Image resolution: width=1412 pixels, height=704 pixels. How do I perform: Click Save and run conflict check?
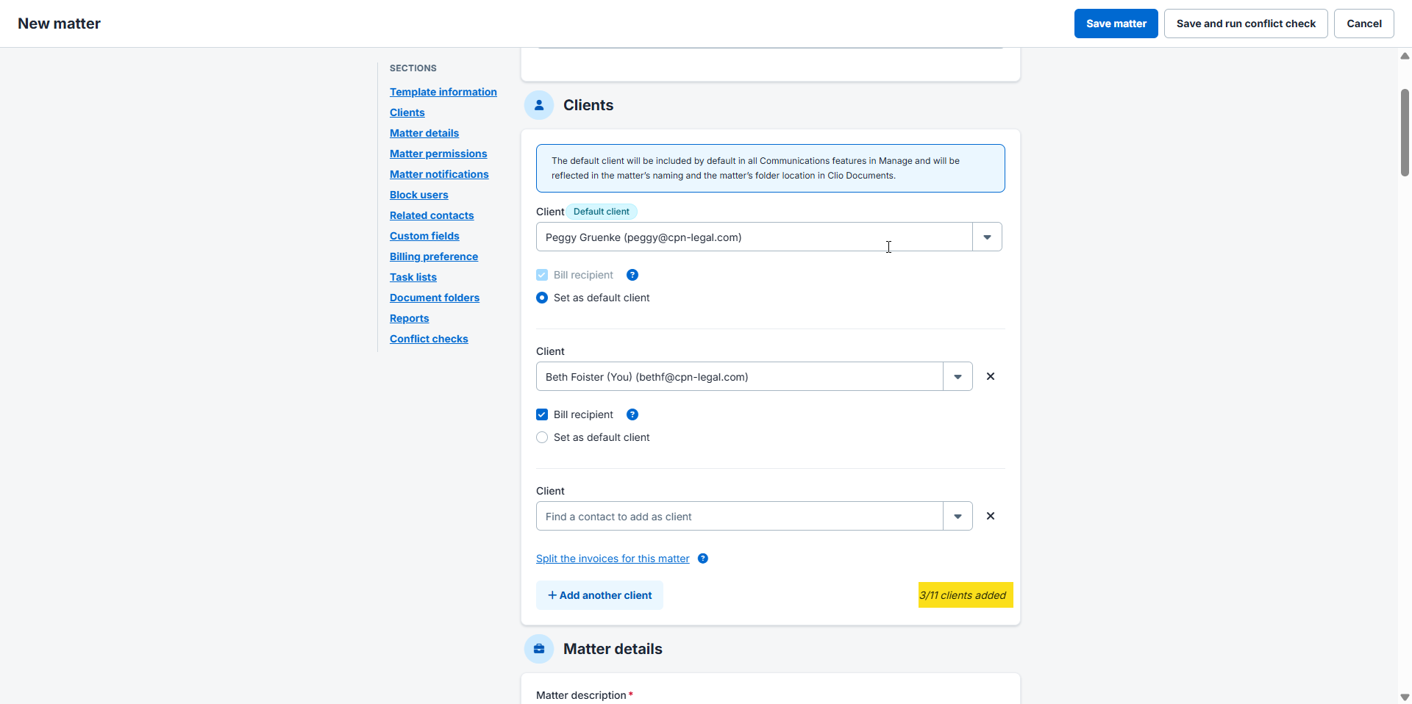(1246, 24)
